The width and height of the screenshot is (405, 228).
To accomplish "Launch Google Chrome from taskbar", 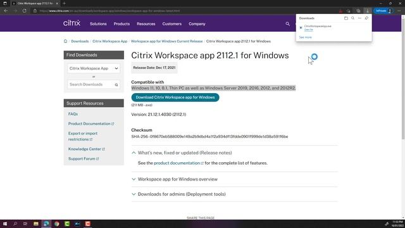I will point(56,224).
